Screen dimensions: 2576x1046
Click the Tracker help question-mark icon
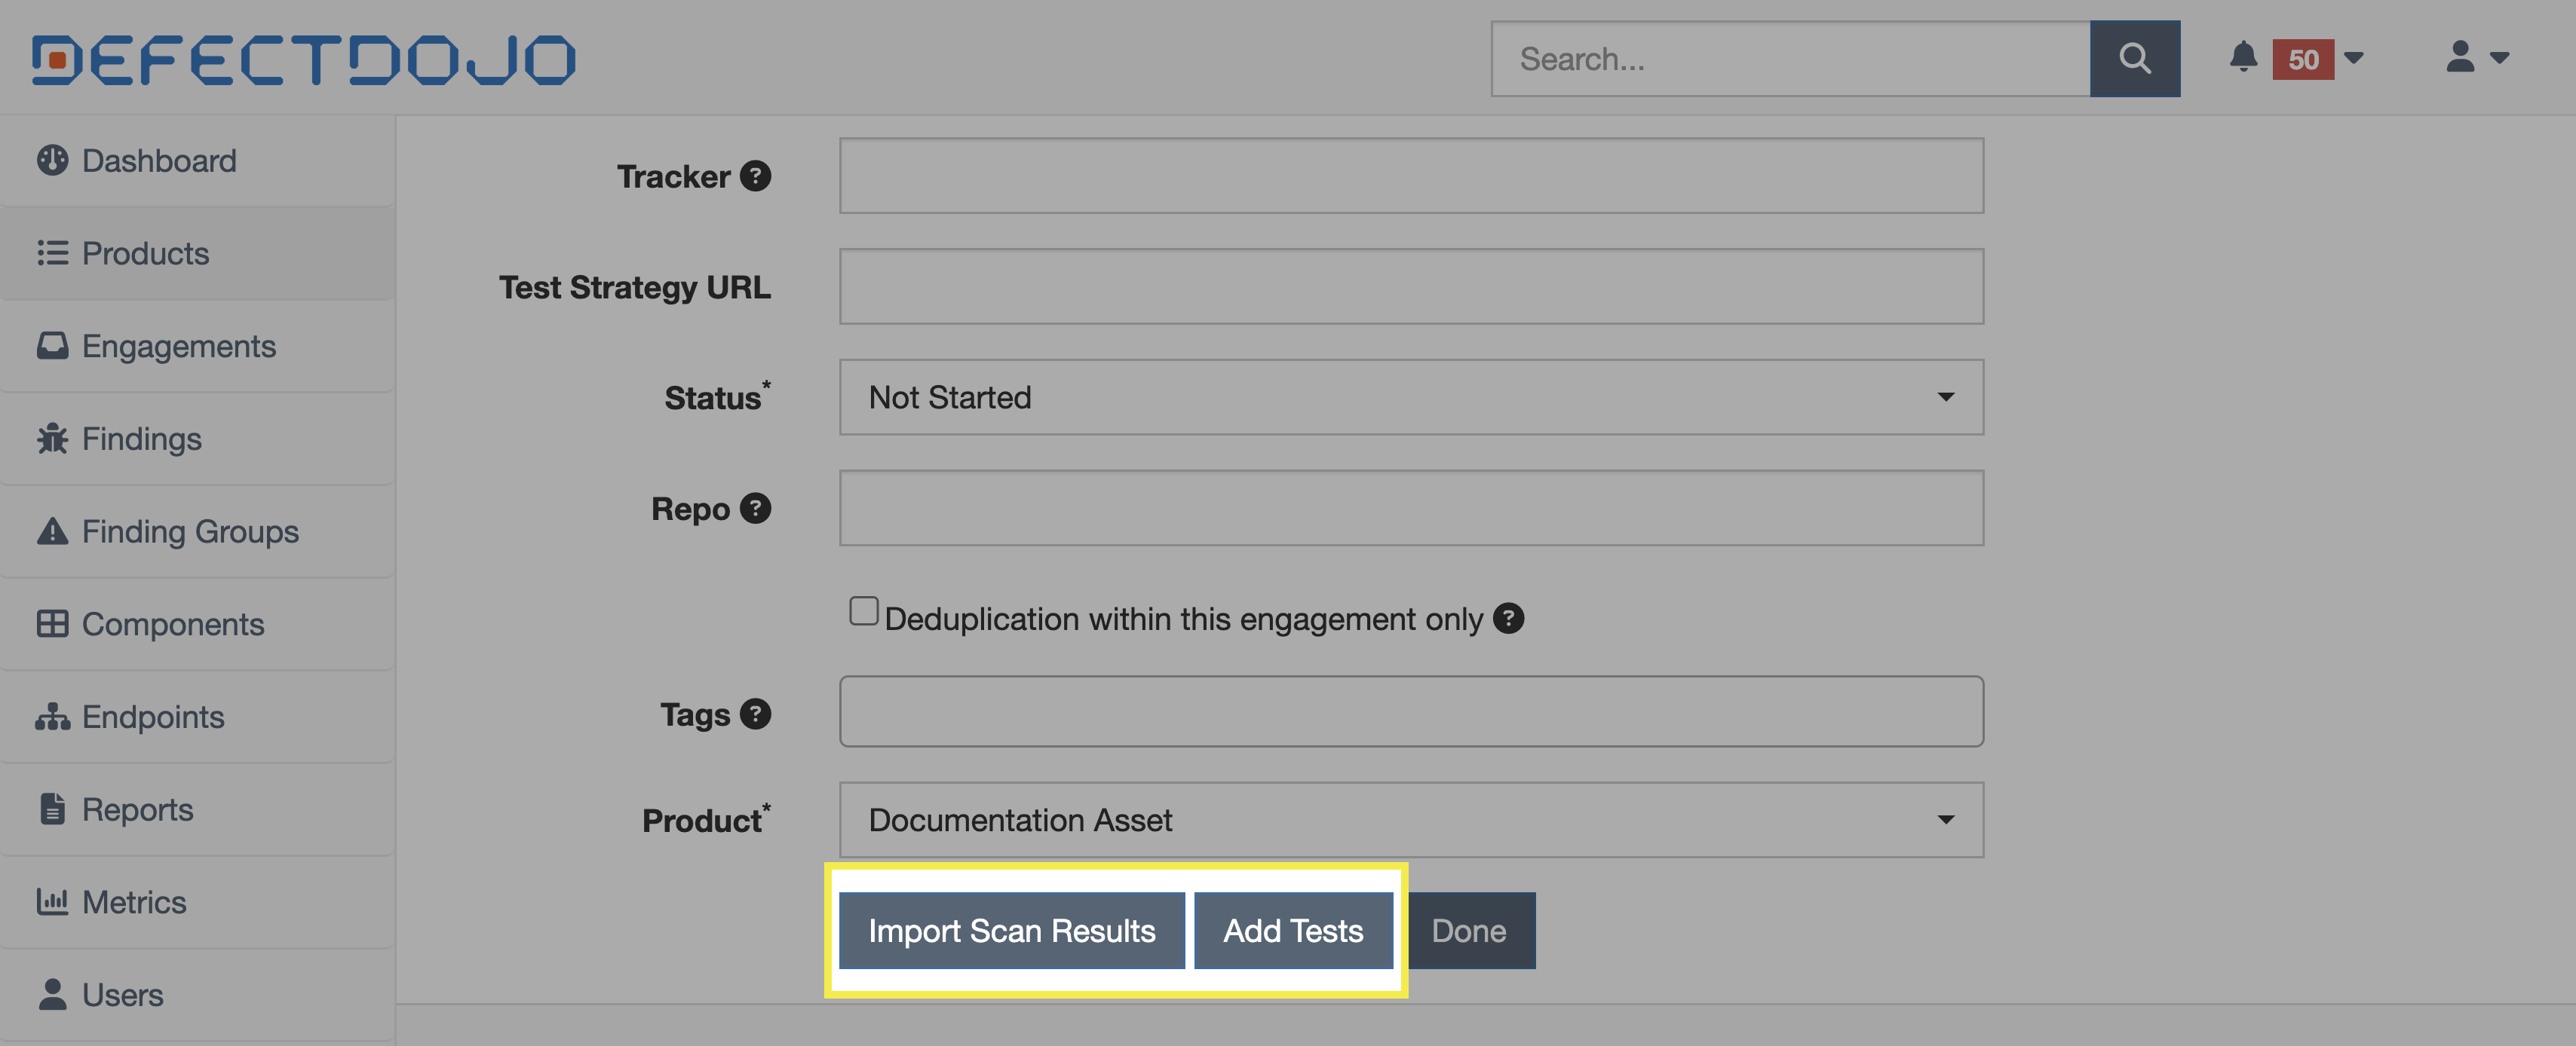click(755, 176)
